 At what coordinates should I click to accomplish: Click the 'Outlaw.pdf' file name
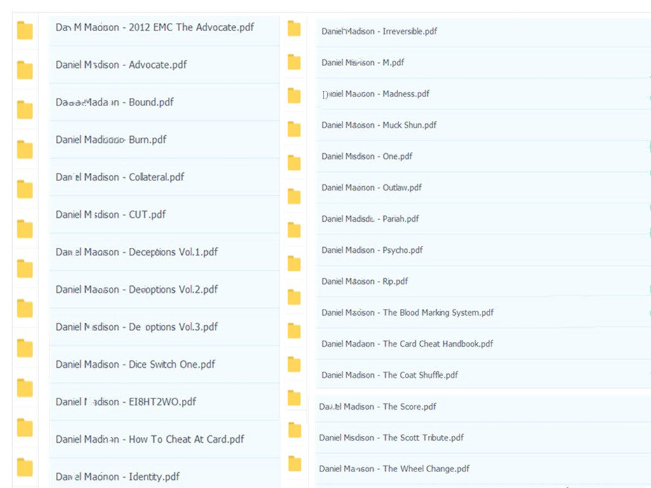(x=371, y=187)
